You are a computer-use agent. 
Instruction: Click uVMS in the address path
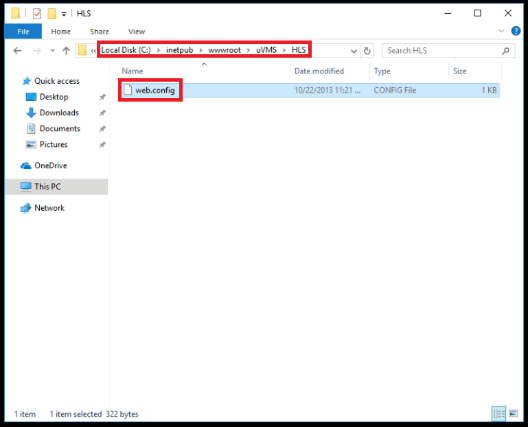point(266,50)
